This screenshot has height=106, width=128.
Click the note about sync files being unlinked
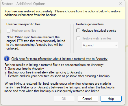point(36,43)
